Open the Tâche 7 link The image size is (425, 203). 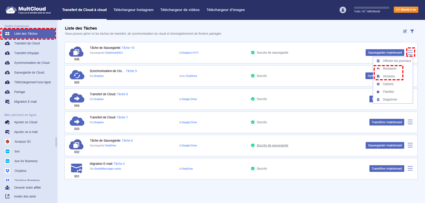coord(122,117)
